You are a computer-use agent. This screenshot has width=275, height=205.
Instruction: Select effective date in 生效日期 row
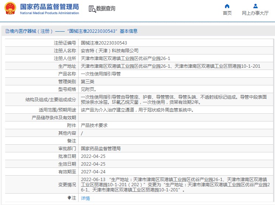(x=93, y=164)
